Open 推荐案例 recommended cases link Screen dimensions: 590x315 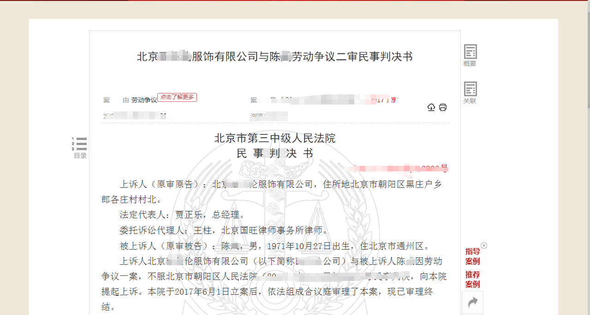(472, 280)
